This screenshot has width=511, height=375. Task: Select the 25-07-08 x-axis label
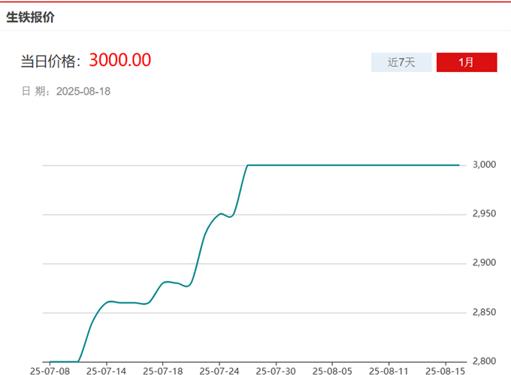coord(50,370)
